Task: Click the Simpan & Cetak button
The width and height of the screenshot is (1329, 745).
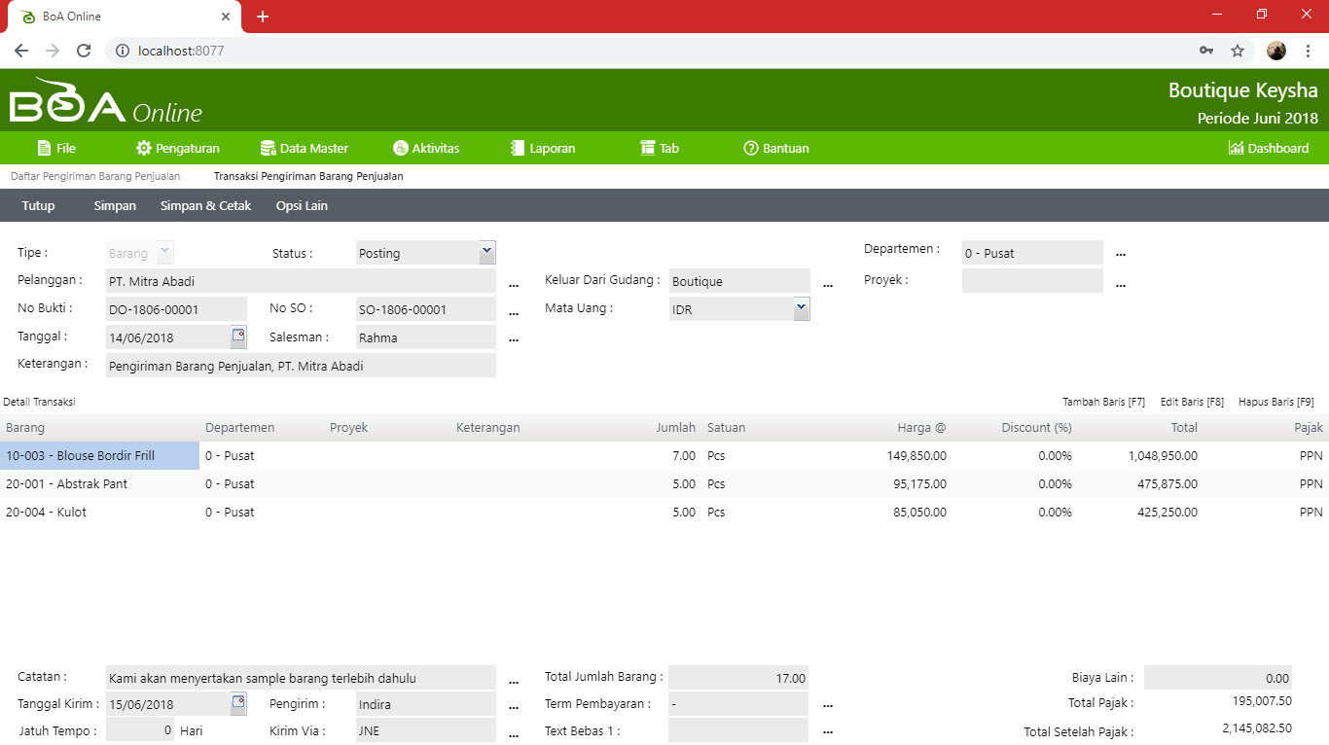Action: pyautogui.click(x=205, y=205)
